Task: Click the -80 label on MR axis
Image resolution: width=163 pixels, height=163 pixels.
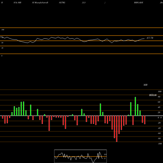Action: (x=159, y=139)
